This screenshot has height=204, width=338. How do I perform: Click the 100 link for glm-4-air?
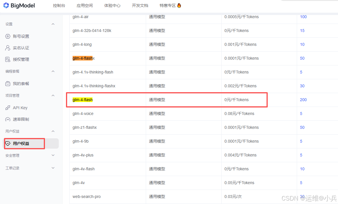303,17
